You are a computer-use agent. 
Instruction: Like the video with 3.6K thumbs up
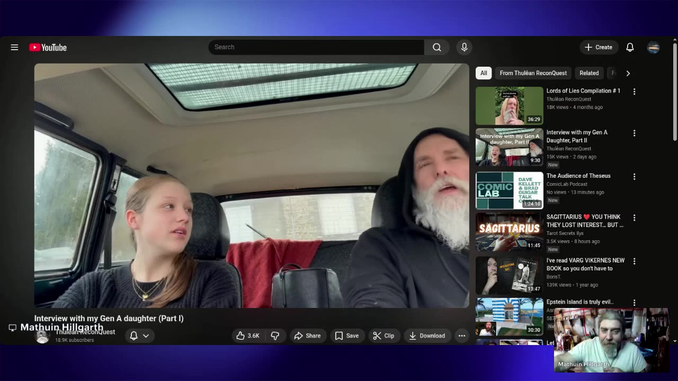[248, 335]
